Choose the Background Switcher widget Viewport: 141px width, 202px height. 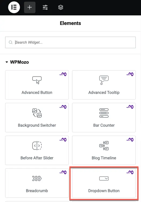[37, 118]
